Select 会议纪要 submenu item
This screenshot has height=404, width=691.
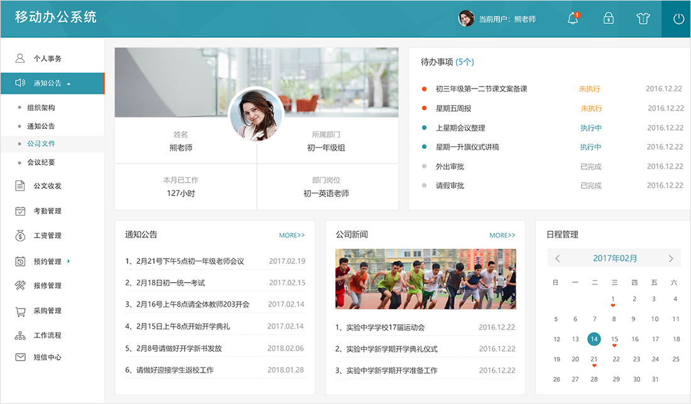[x=41, y=162]
